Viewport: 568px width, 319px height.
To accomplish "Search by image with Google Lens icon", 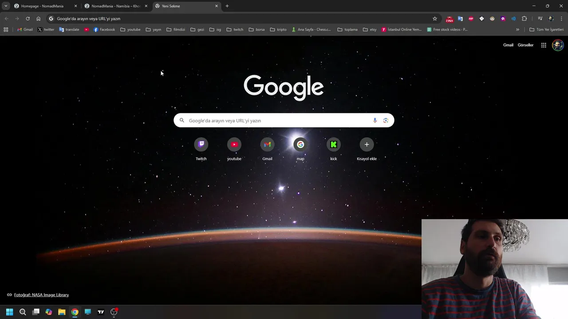I will tap(386, 121).
